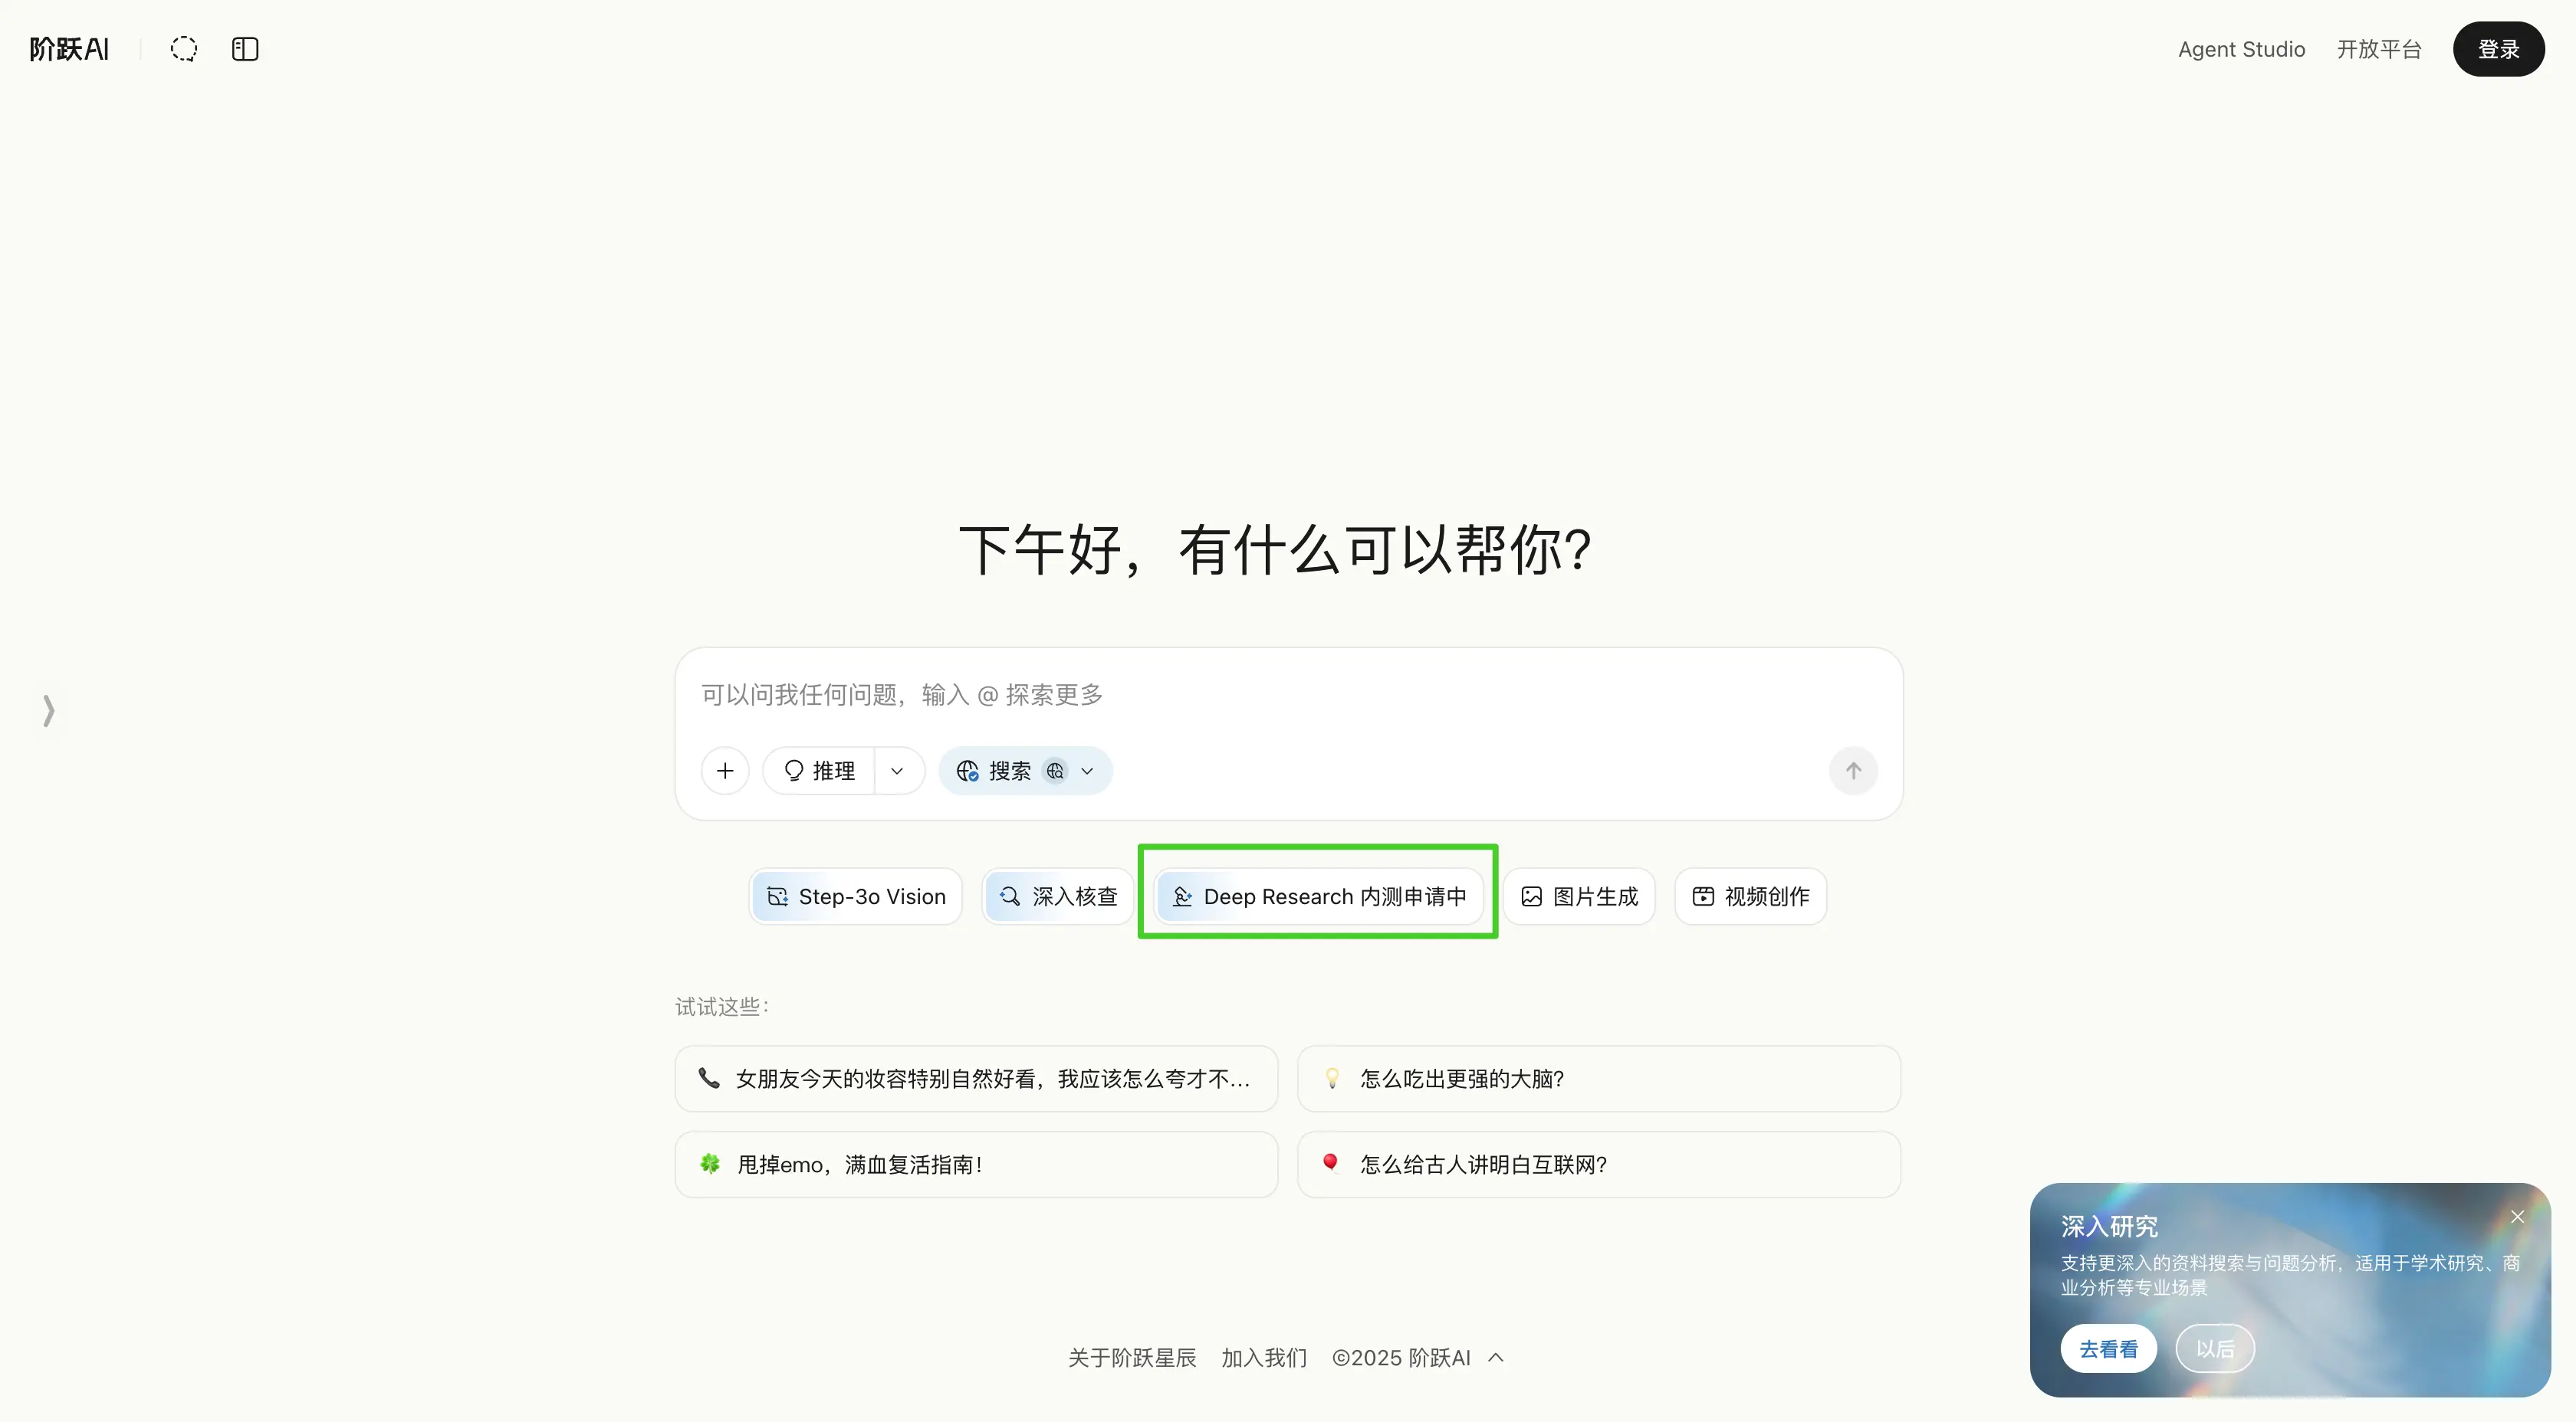Click the 登录 login button
This screenshot has height=1422, width=2576.
2498,49
